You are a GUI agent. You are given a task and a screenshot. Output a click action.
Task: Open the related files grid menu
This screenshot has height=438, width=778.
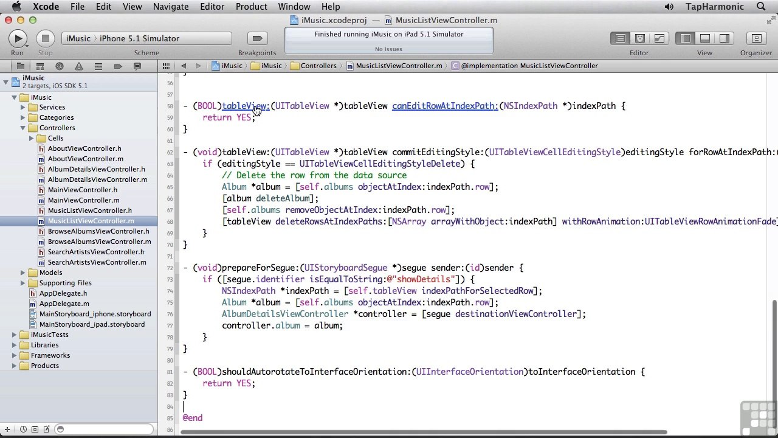pyautogui.click(x=166, y=66)
